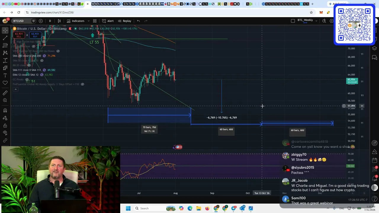Click the flag next to Bitstamp
The image size is (379, 213).
click(x=70, y=29)
